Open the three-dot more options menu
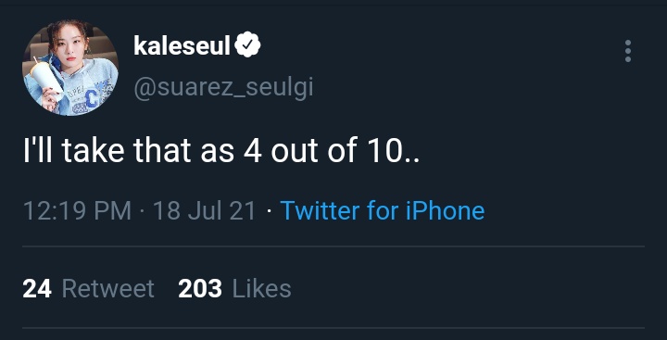The image size is (667, 340). coord(627,51)
